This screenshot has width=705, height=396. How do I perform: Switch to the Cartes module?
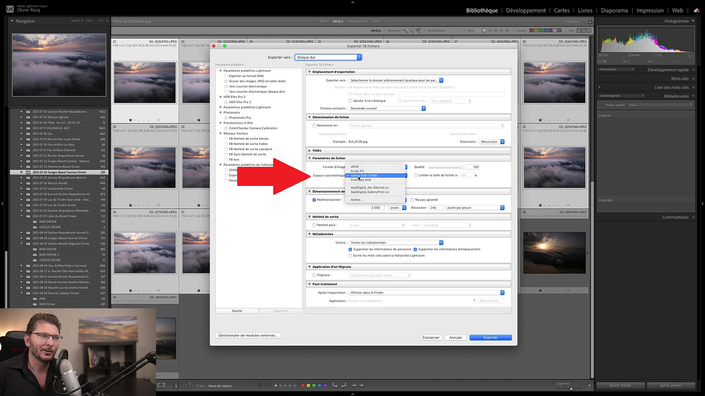(x=562, y=10)
